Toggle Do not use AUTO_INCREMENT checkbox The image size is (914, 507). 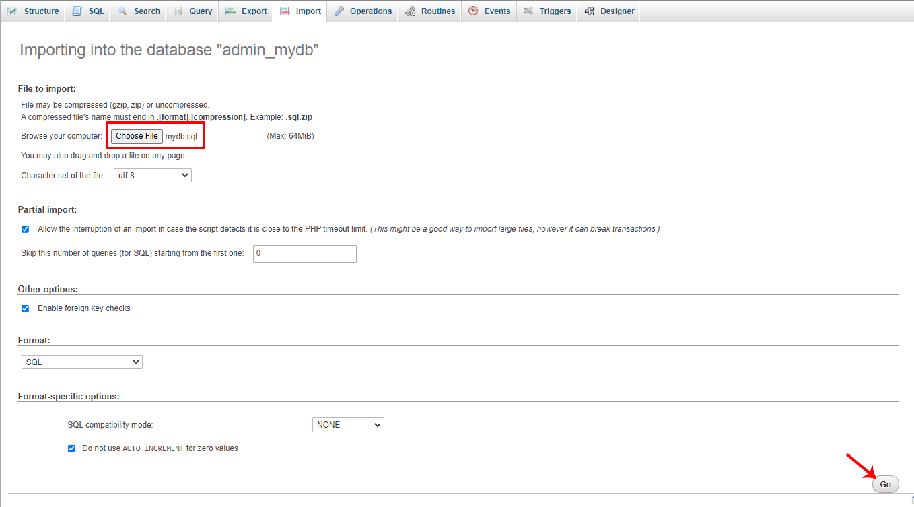pos(72,448)
